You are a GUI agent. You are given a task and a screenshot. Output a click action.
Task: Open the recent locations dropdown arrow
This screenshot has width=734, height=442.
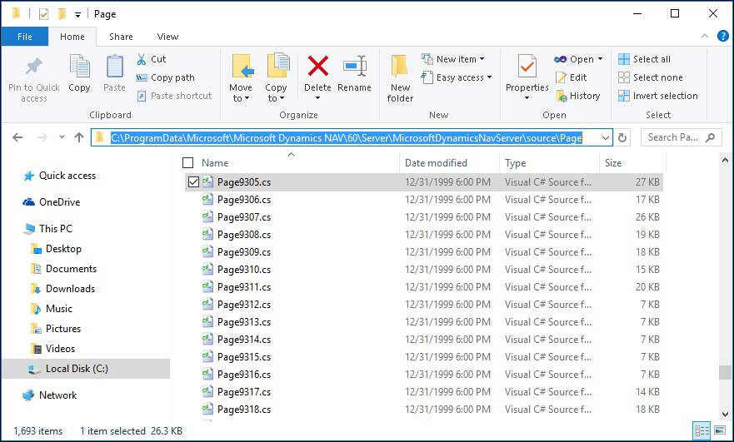[62, 137]
